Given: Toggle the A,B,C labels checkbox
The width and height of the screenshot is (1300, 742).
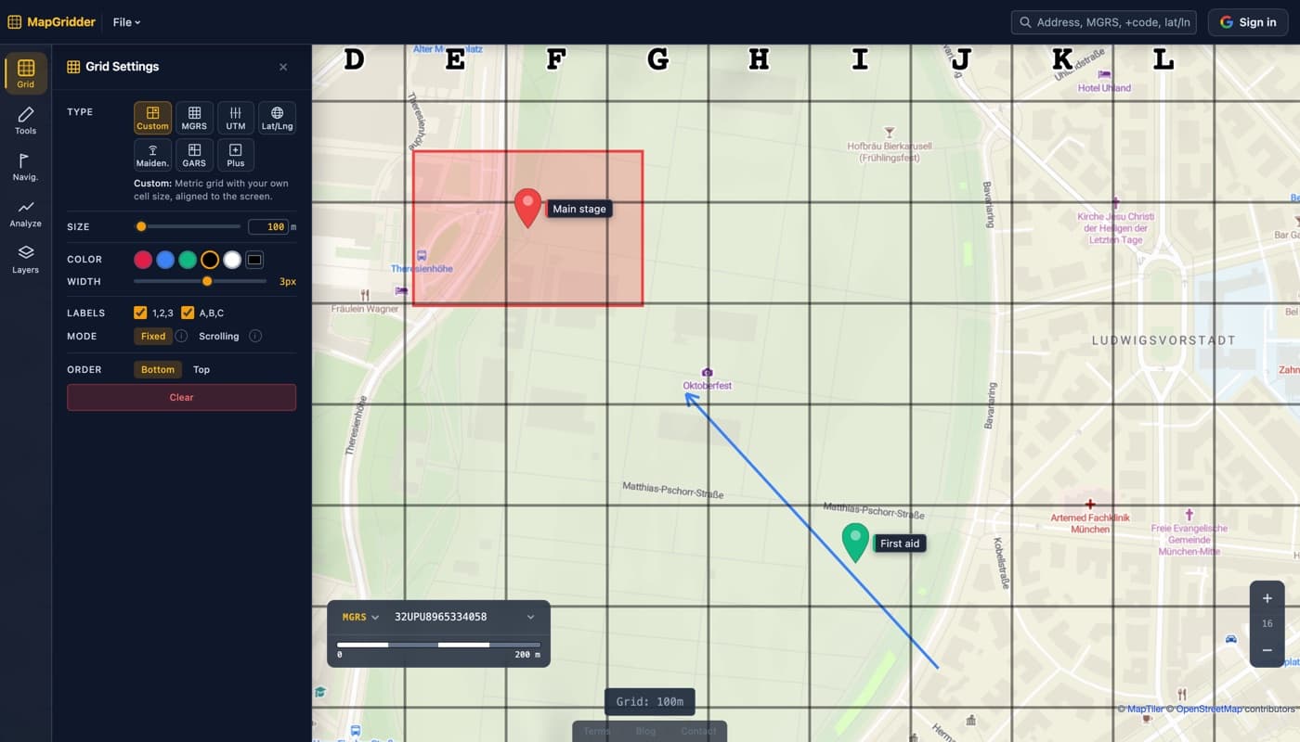Looking at the screenshot, I should (x=188, y=313).
